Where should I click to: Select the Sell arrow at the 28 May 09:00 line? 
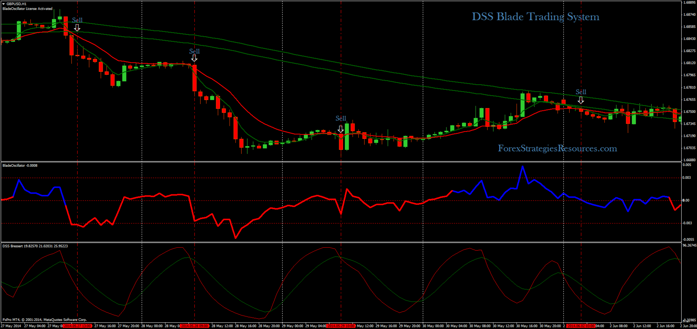point(194,58)
